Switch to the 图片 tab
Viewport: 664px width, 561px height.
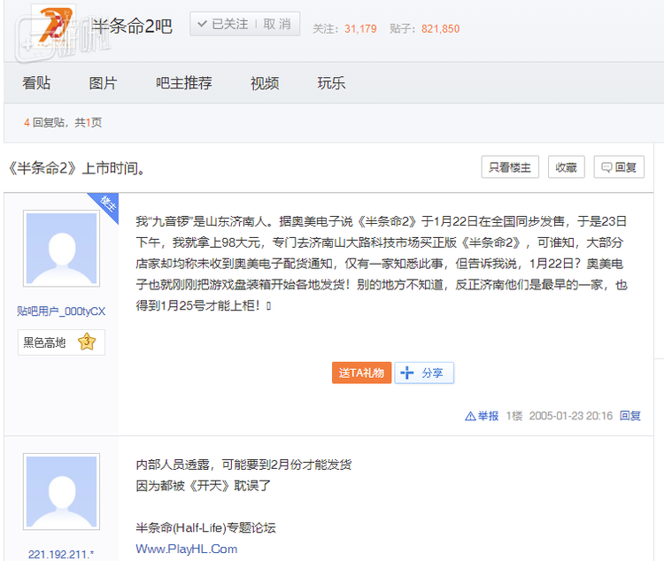pyautogui.click(x=103, y=82)
